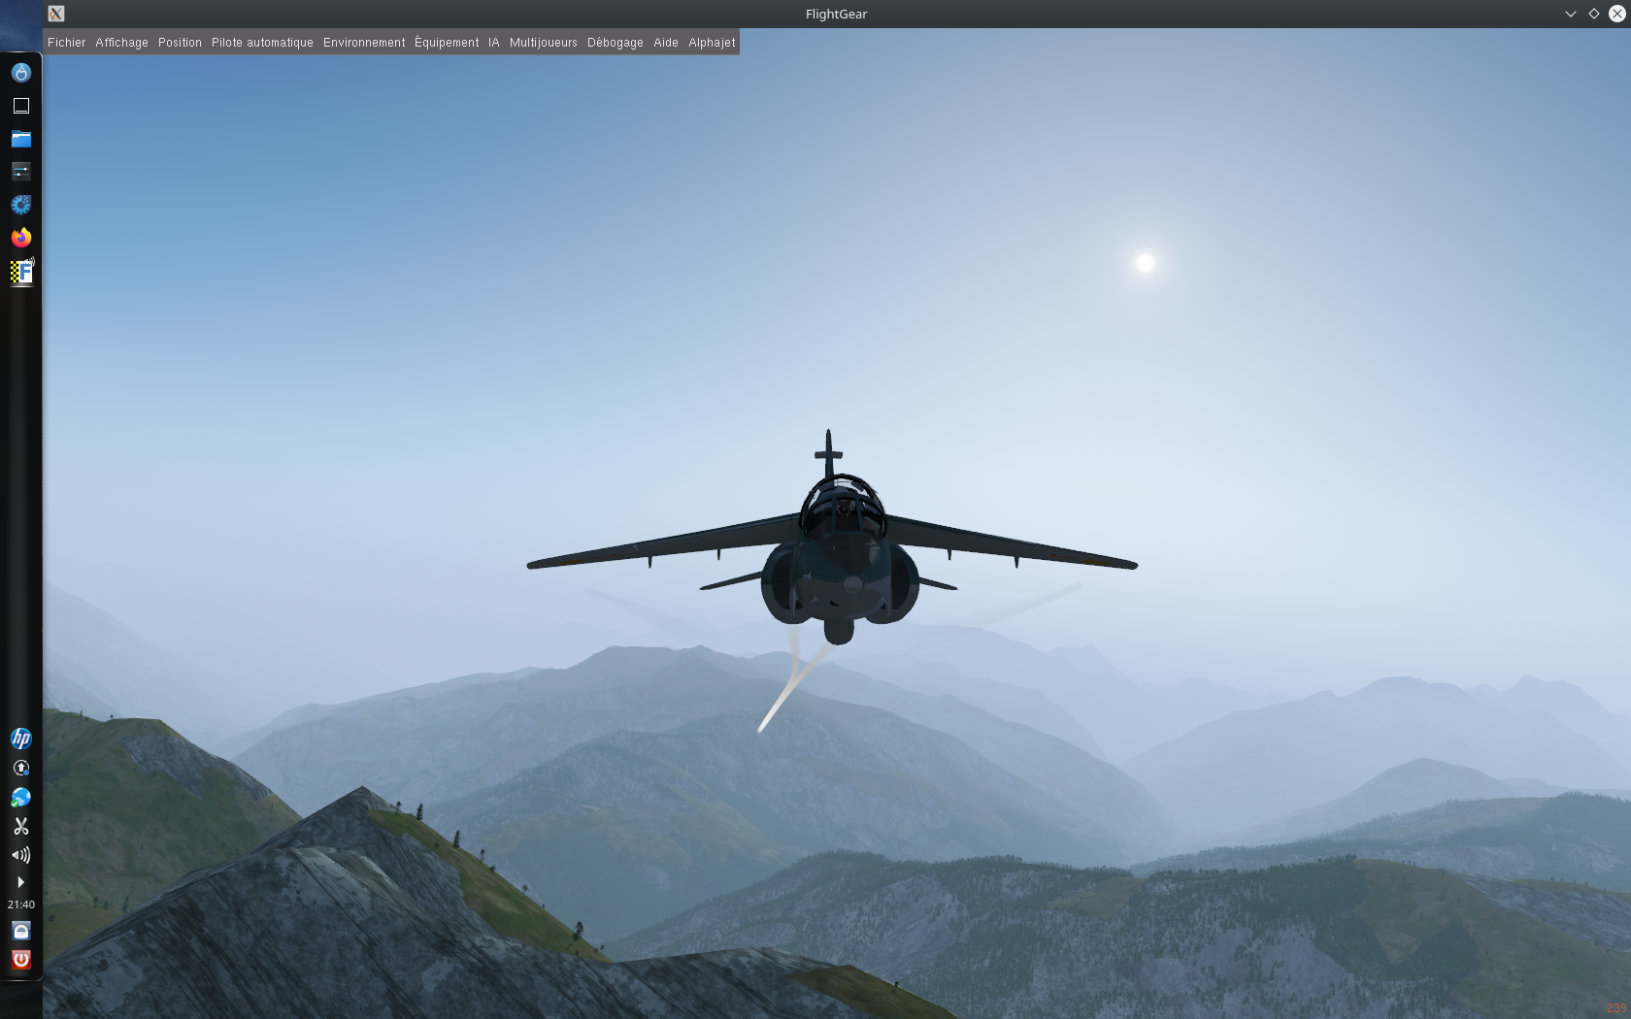Viewport: 1631px width, 1019px height.
Task: Open the clipboard scissors tray icon
Action: (x=21, y=826)
